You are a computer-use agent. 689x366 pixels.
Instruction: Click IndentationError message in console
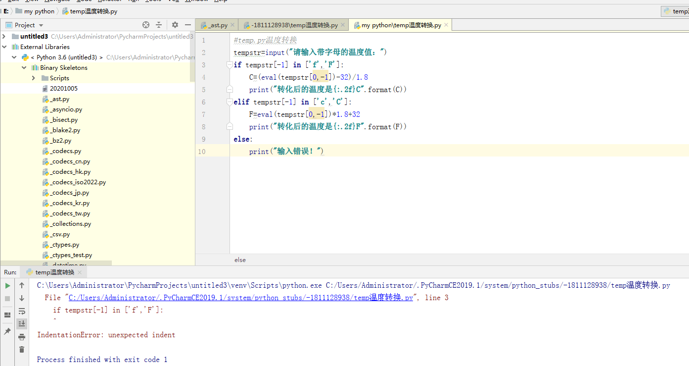tap(106, 335)
